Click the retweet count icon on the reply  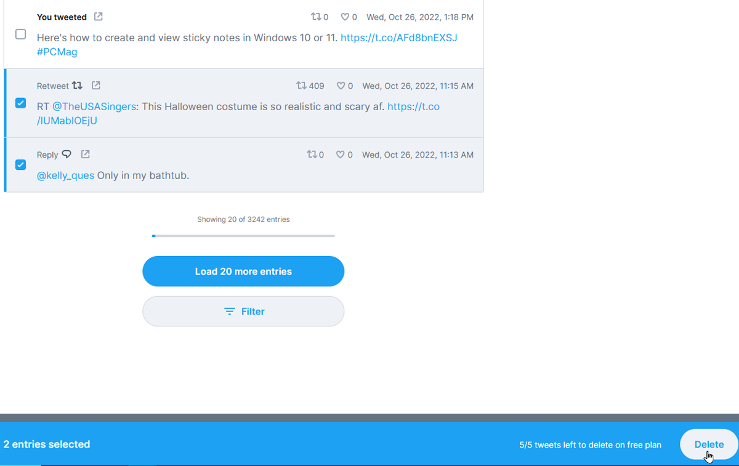pyautogui.click(x=310, y=154)
